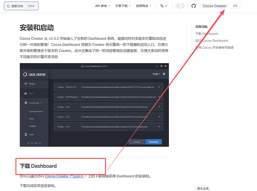This screenshot has width=257, height=191.
Task: Click the Dashboard settings gear icon
Action: click(164, 74)
